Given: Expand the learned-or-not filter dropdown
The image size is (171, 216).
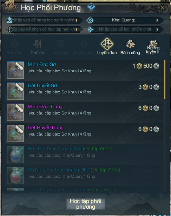Looking at the screenshot, I should pos(44,30).
